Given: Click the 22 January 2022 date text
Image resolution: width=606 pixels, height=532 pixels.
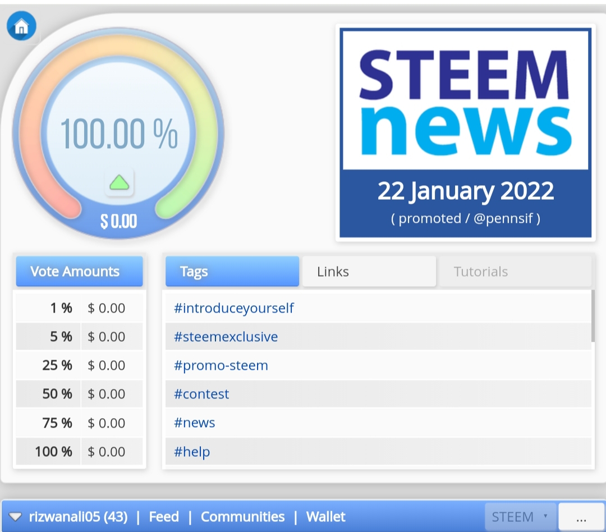Looking at the screenshot, I should [465, 191].
